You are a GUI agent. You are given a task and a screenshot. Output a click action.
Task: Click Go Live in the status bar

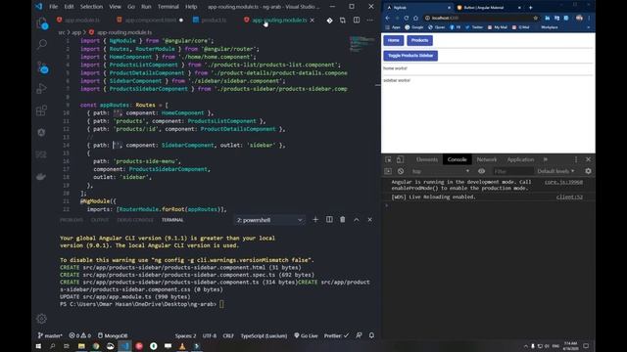[x=306, y=335]
